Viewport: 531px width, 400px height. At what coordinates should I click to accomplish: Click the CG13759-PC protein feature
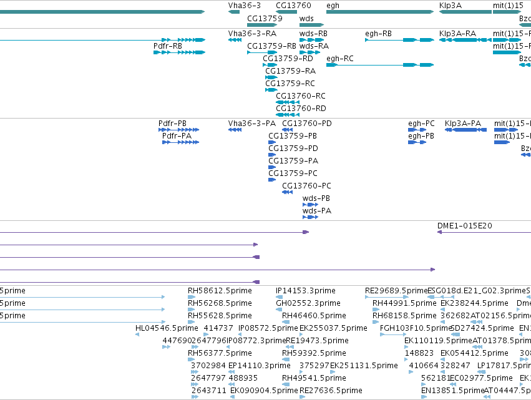coord(272,180)
